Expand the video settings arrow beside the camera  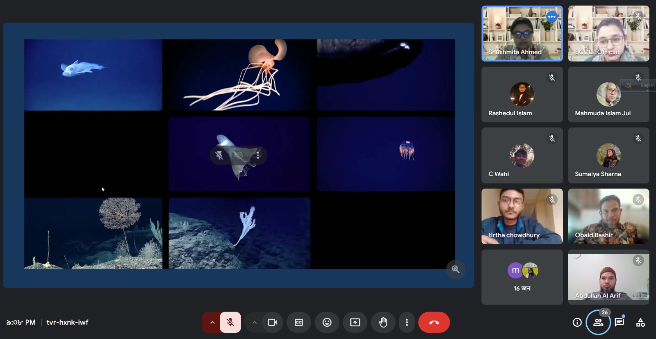point(254,323)
